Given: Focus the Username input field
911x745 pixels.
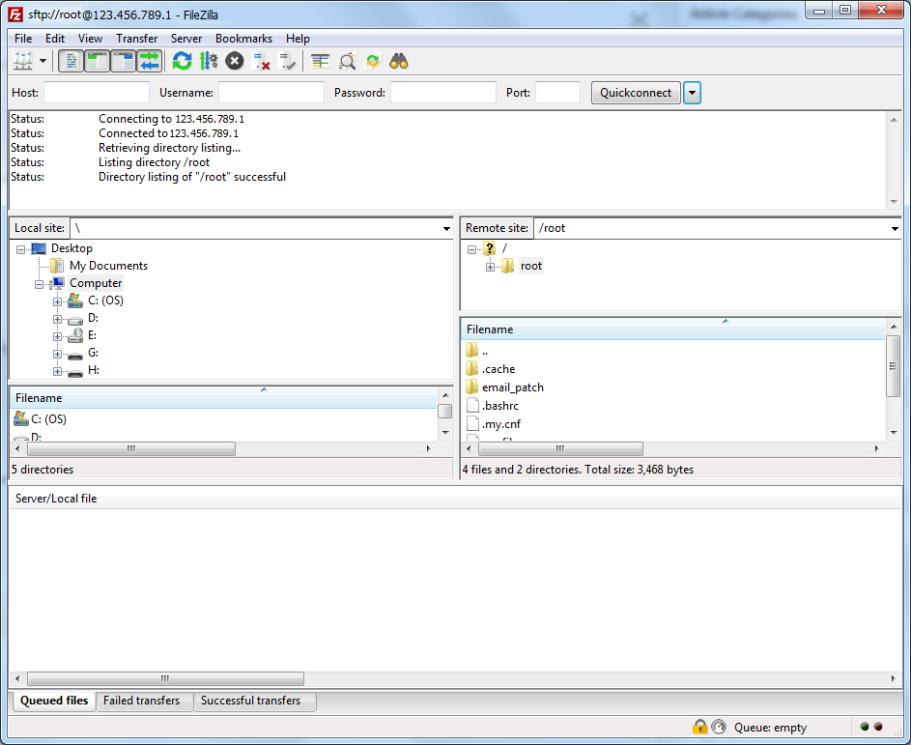Looking at the screenshot, I should (271, 93).
